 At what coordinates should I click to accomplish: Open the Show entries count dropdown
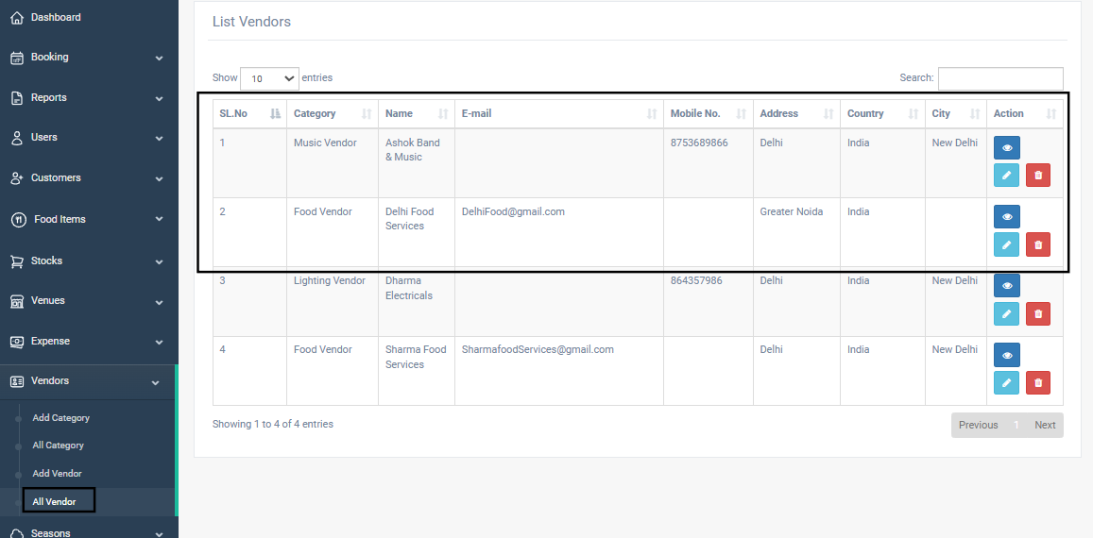[x=270, y=78]
